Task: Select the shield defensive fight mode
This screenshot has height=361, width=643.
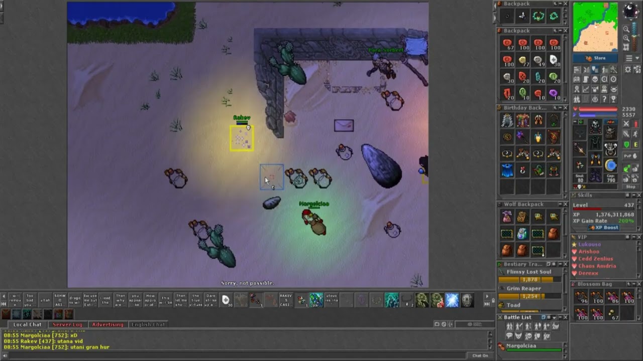Action: pos(626,144)
